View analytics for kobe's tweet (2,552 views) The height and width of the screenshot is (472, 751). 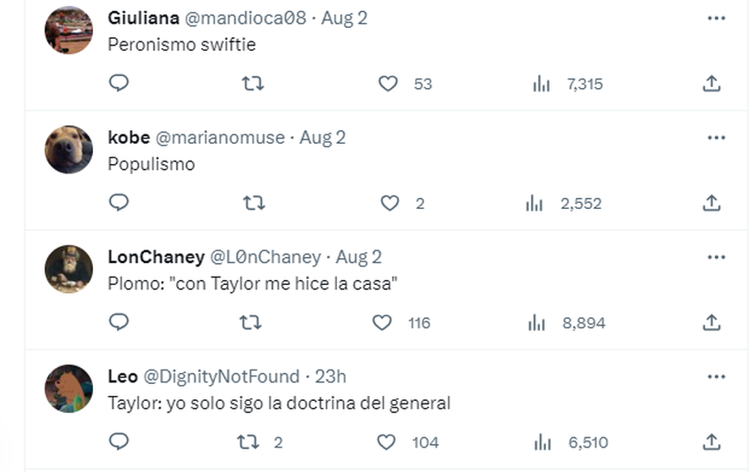pos(534,203)
